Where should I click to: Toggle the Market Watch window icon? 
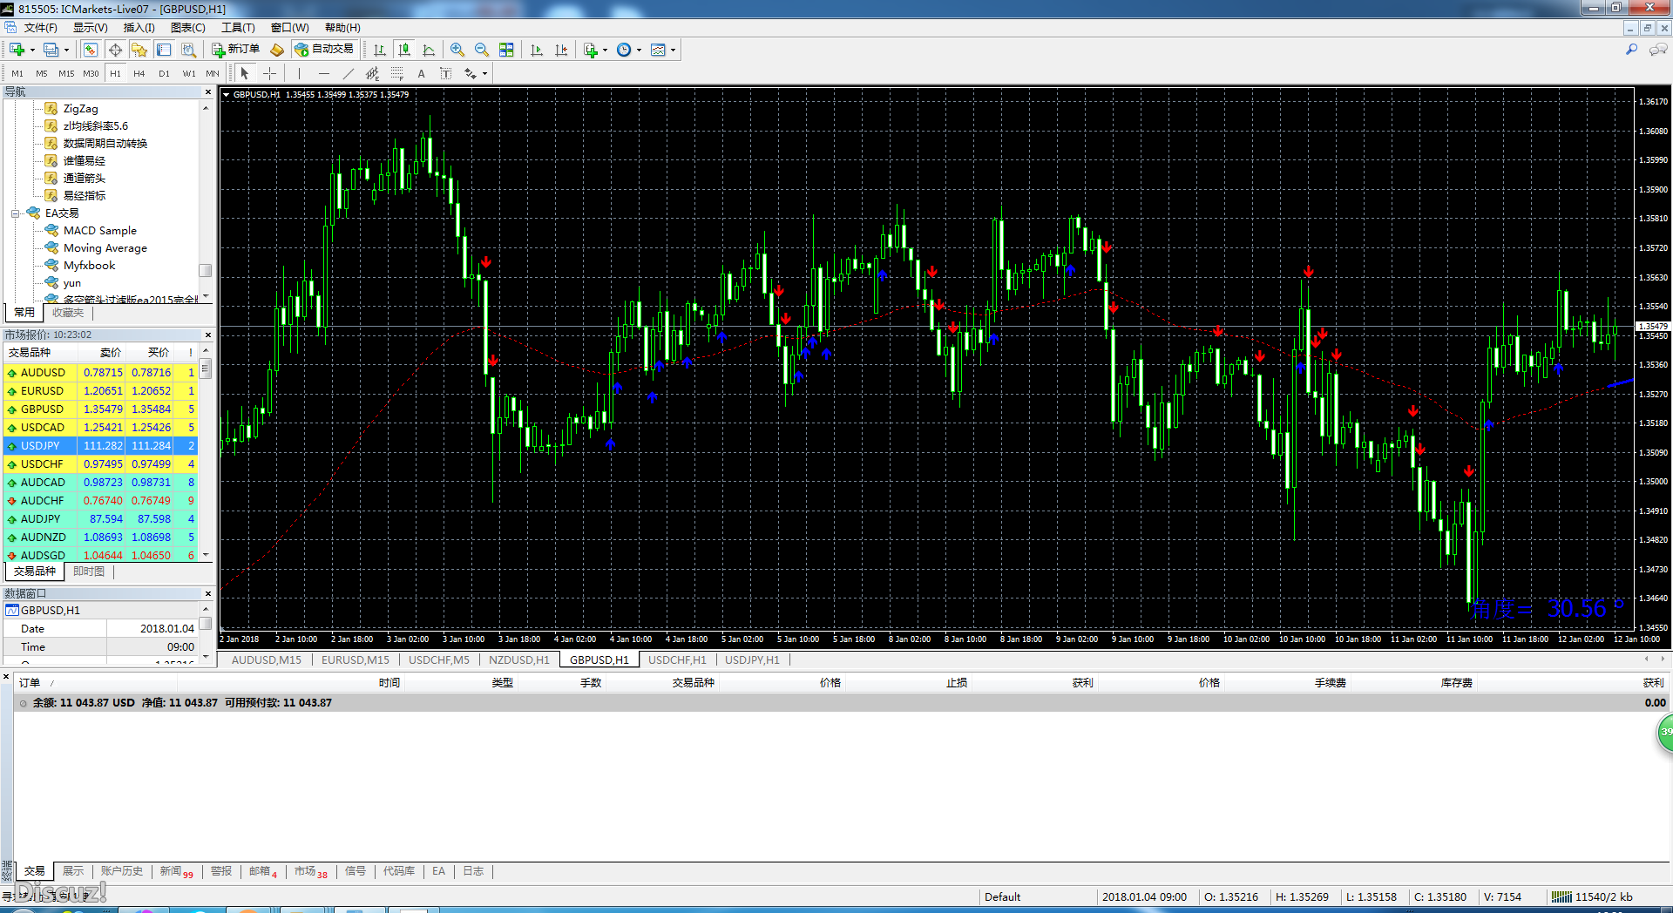(x=91, y=50)
